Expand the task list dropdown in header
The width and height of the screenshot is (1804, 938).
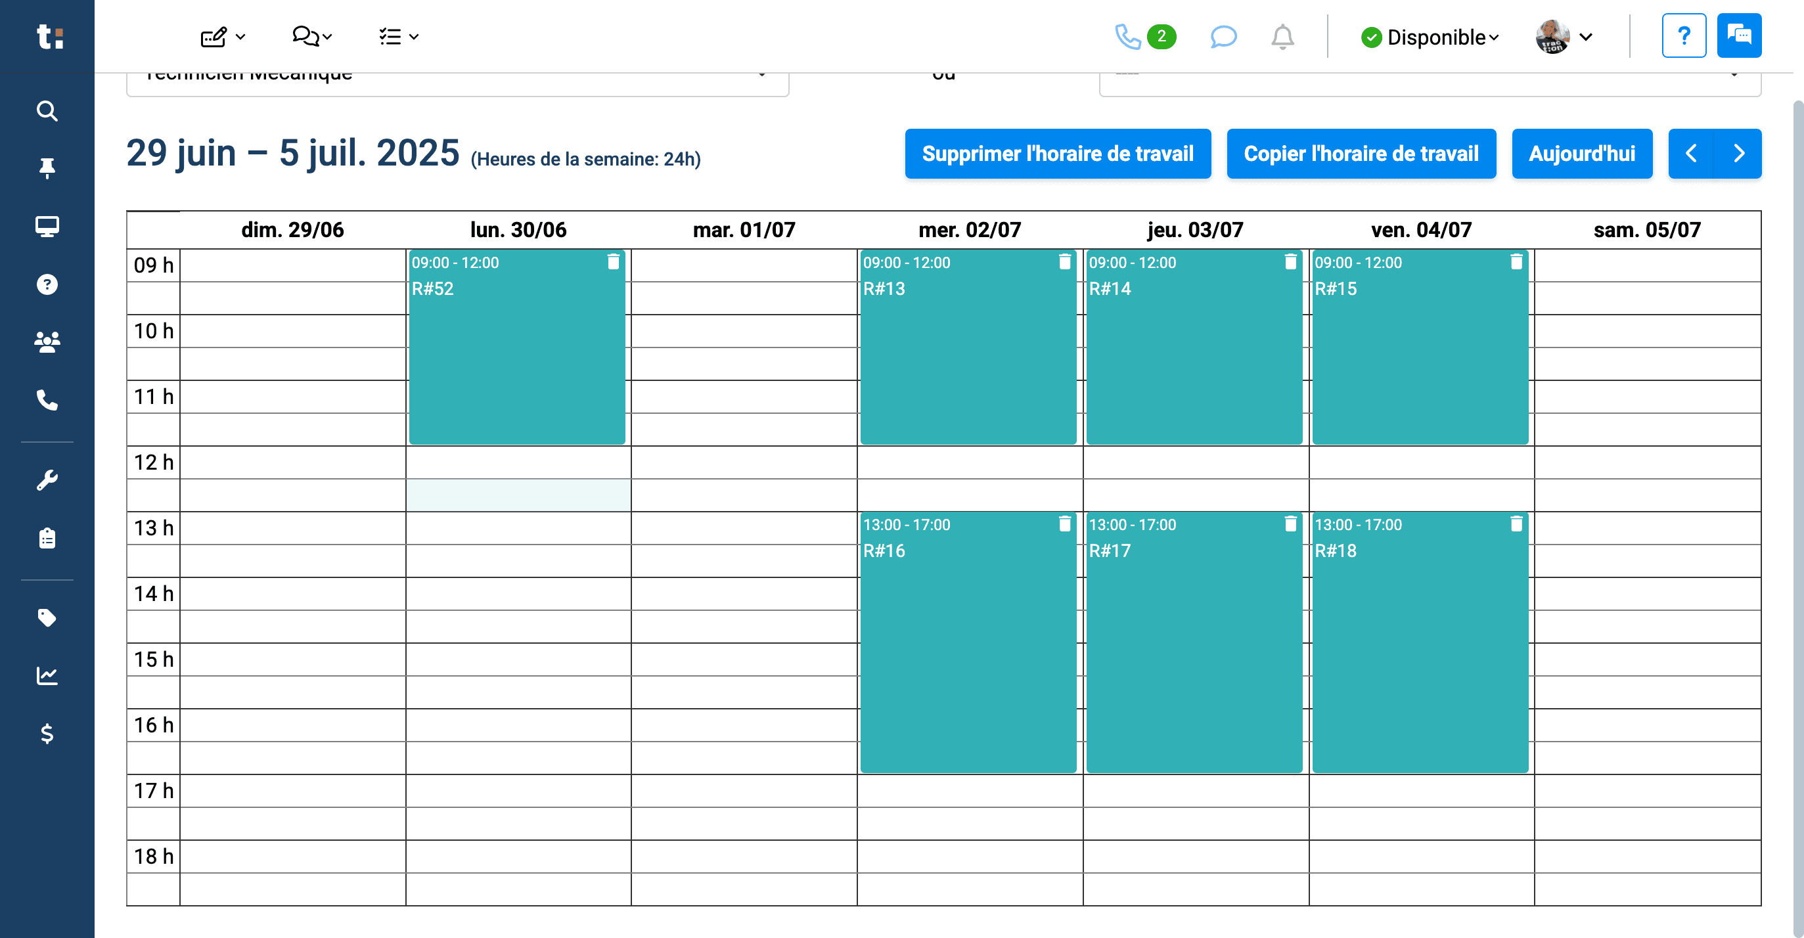click(x=399, y=36)
